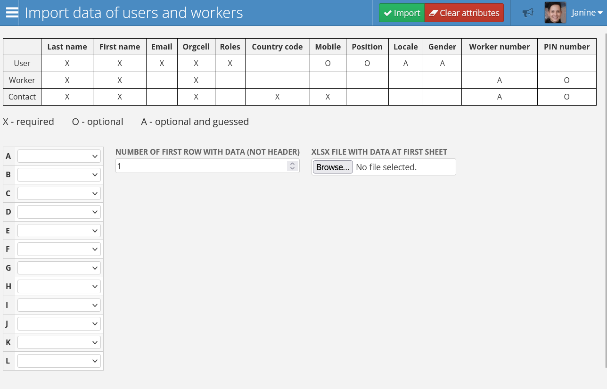Select attribute dropdown for column E
The width and height of the screenshot is (607, 389).
click(x=59, y=231)
